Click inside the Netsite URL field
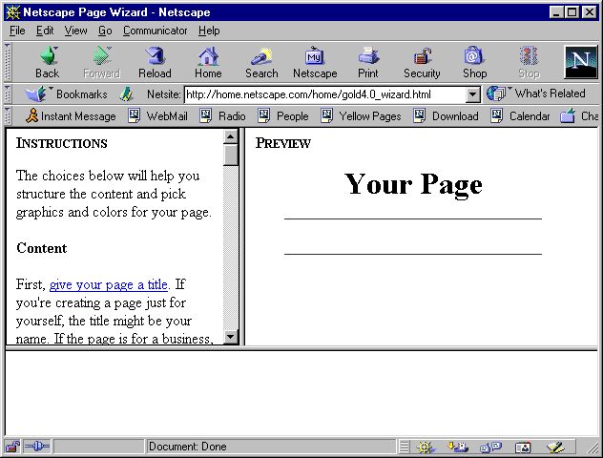603x458 pixels. coord(325,94)
